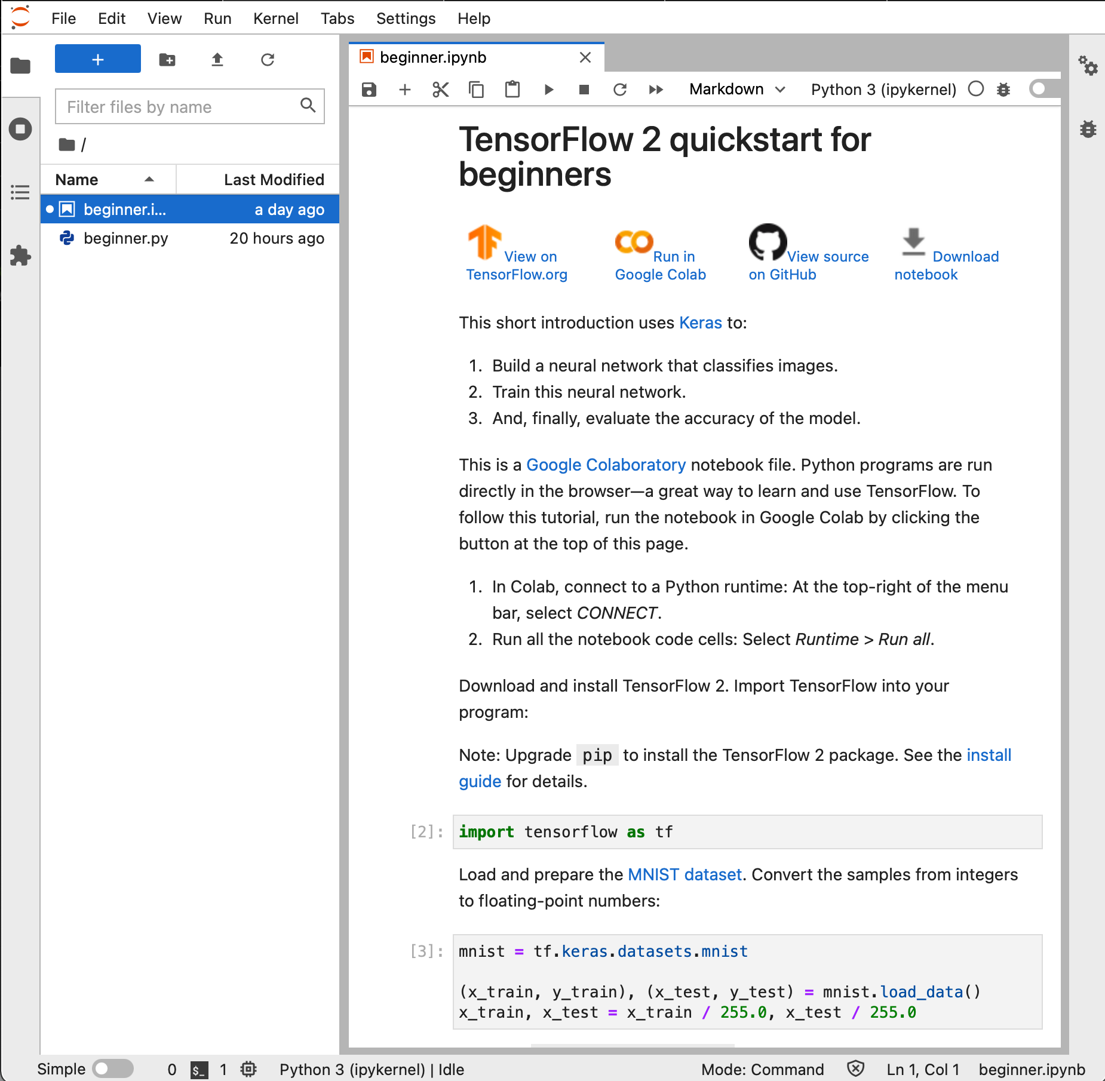Click Mode: Command in status bar
This screenshot has height=1081, width=1105.
pyautogui.click(x=762, y=1069)
